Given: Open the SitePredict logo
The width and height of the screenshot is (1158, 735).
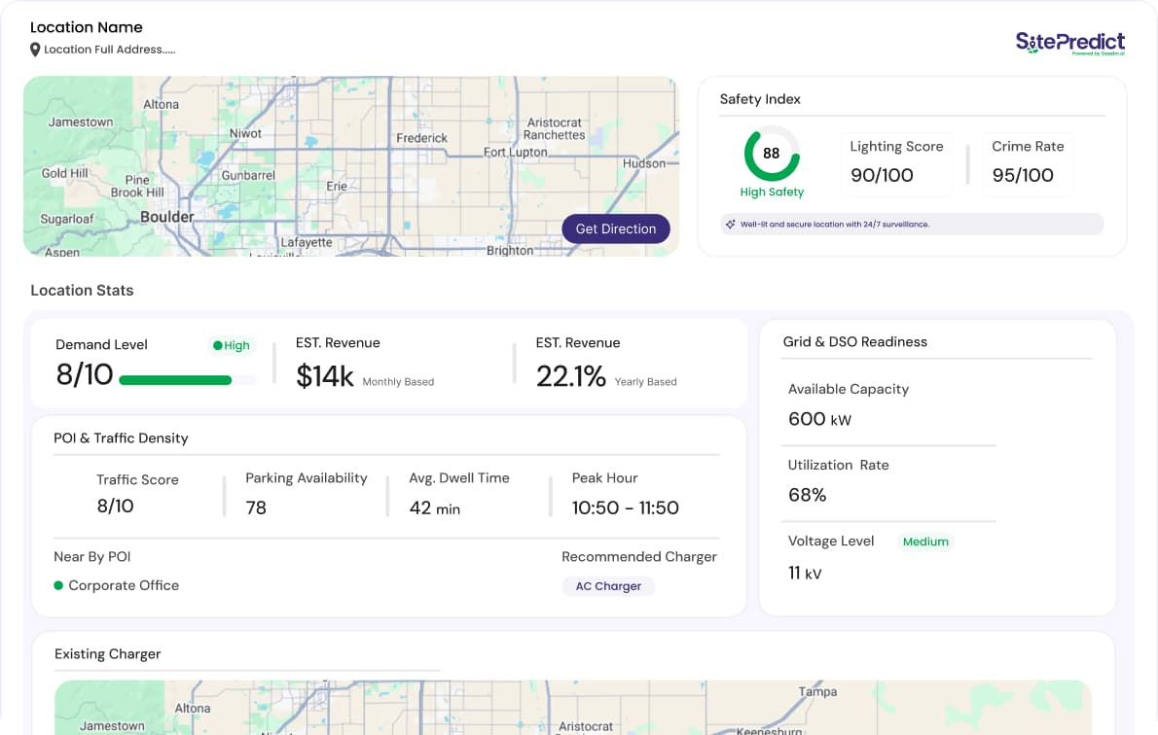Looking at the screenshot, I should 1070,43.
